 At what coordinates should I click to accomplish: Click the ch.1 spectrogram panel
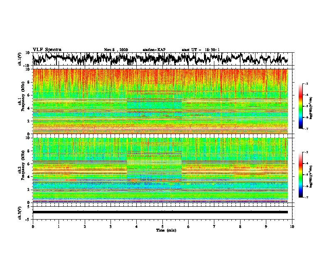160,101
